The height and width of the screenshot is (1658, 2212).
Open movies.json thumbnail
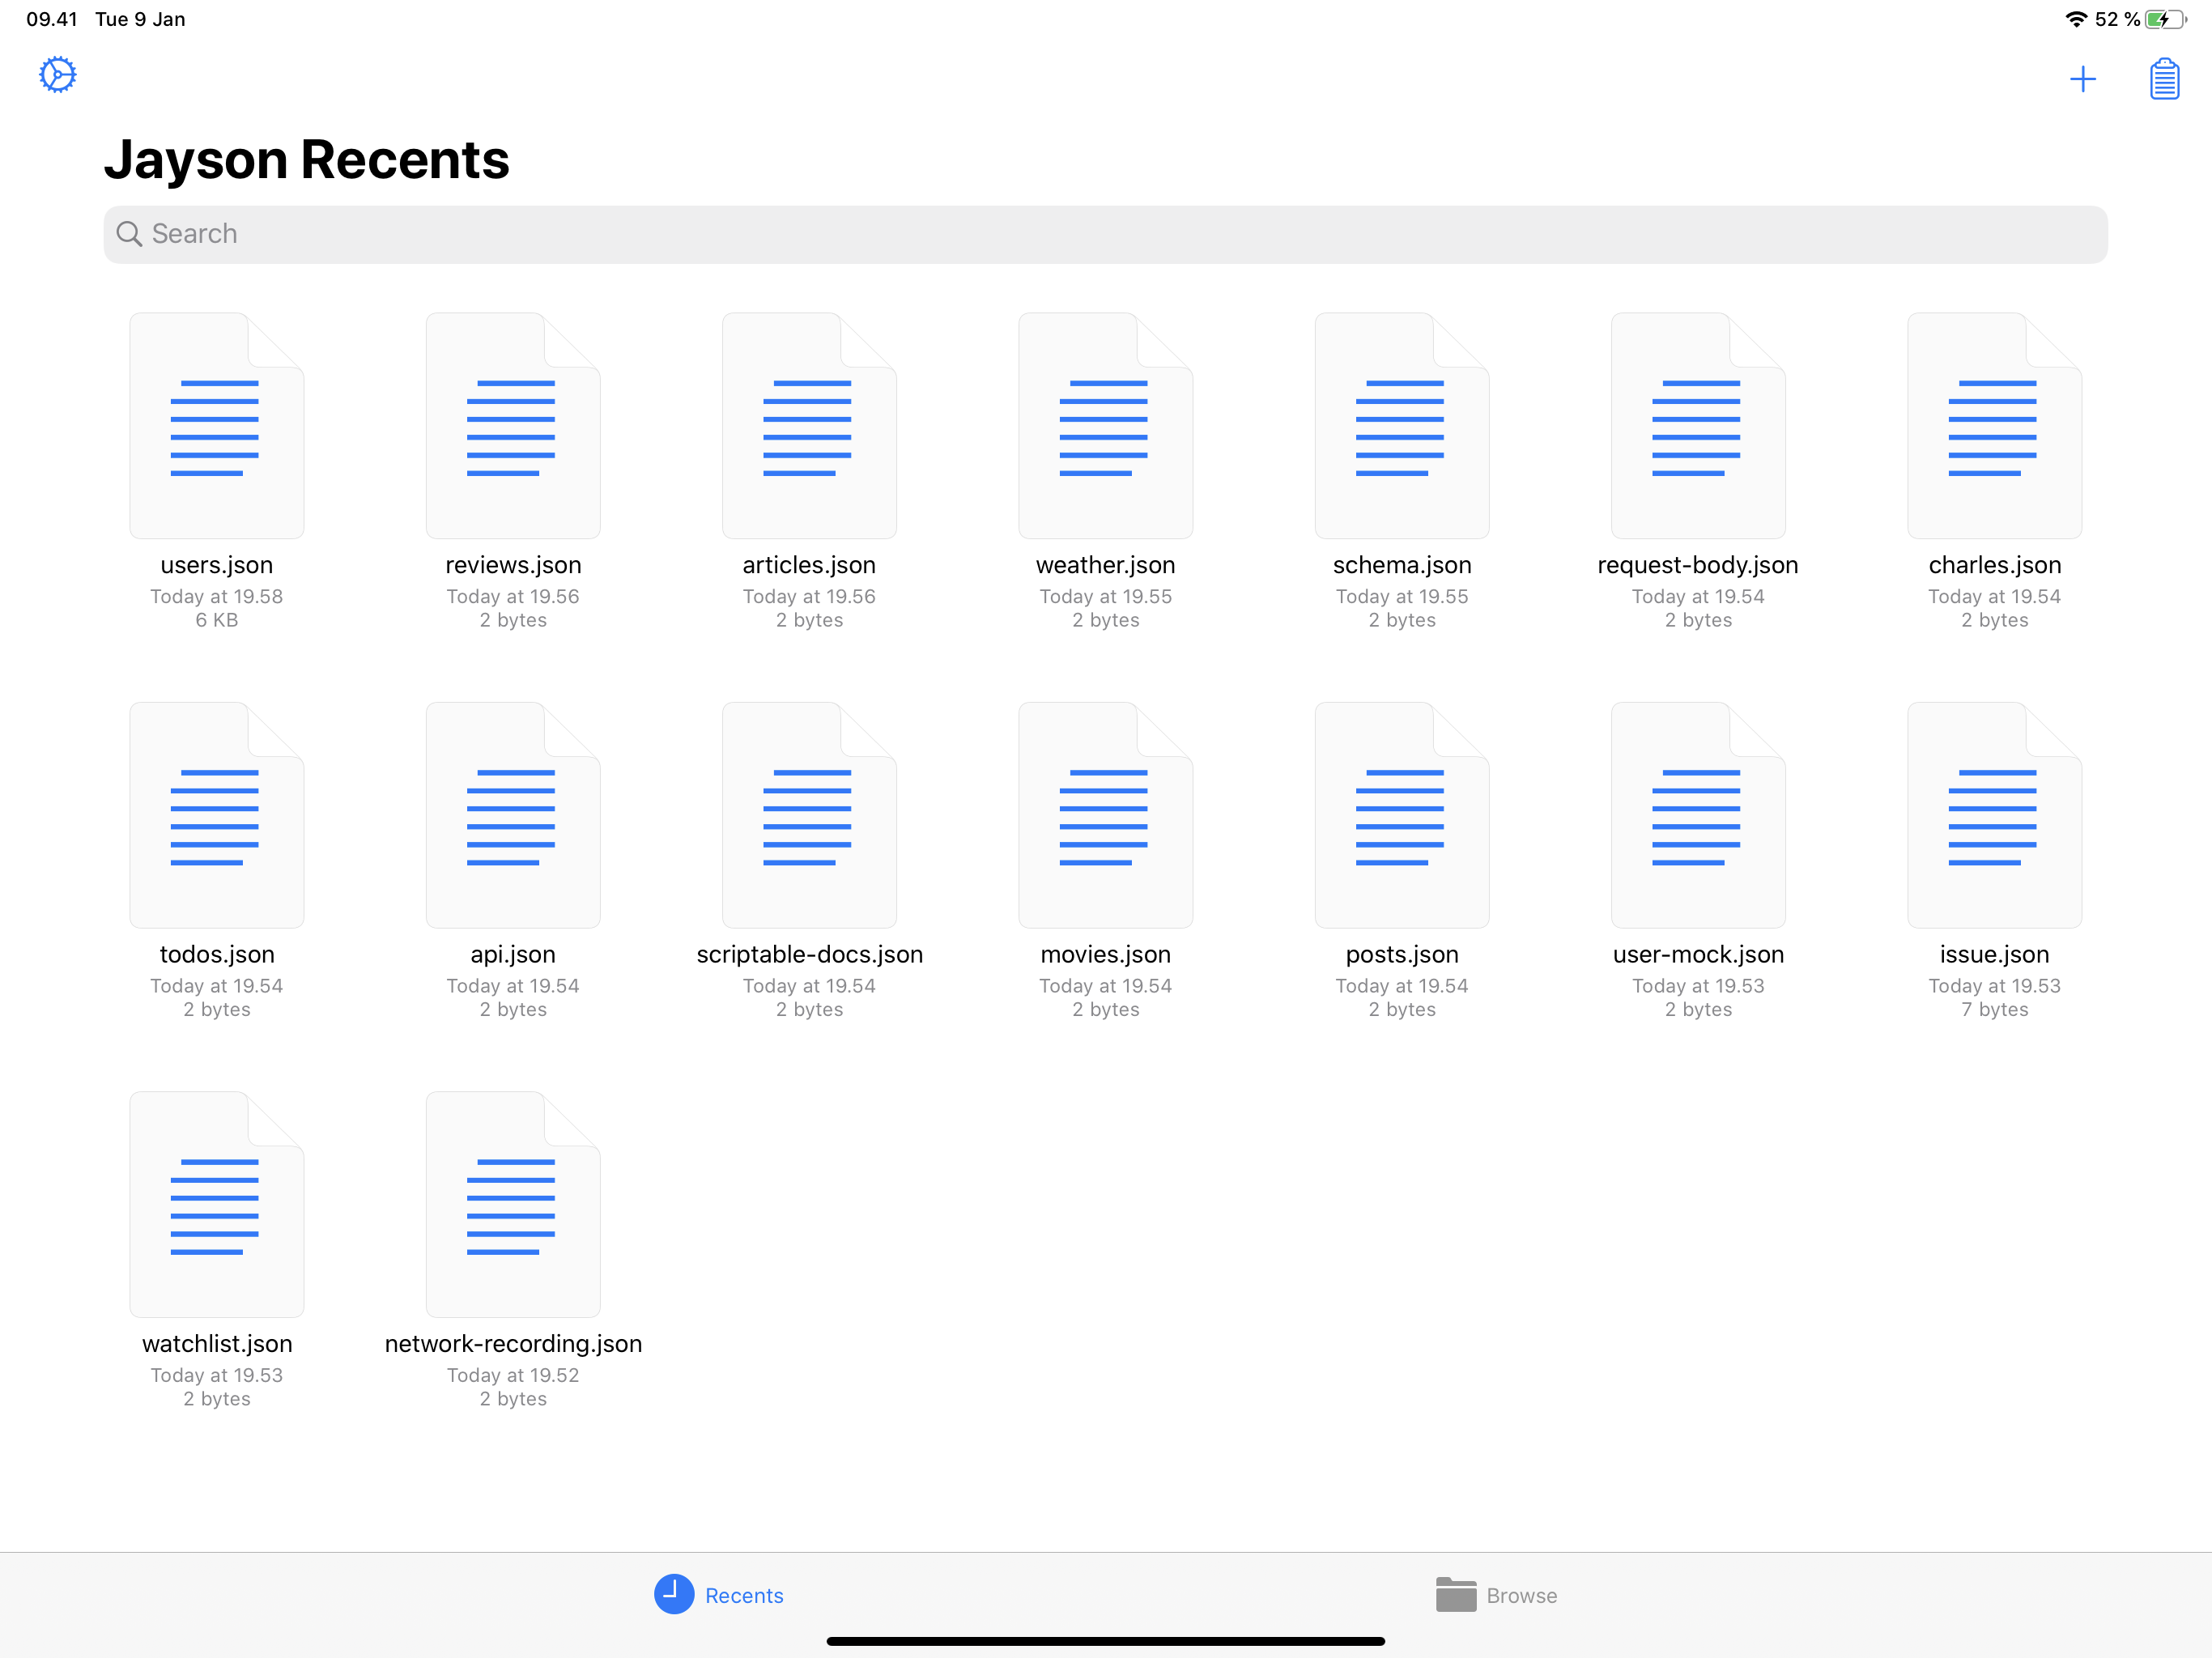1105,815
